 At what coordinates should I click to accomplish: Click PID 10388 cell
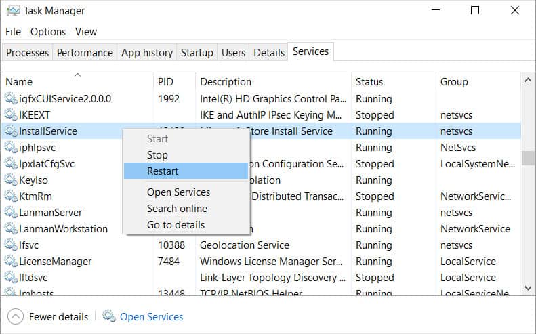coord(171,245)
